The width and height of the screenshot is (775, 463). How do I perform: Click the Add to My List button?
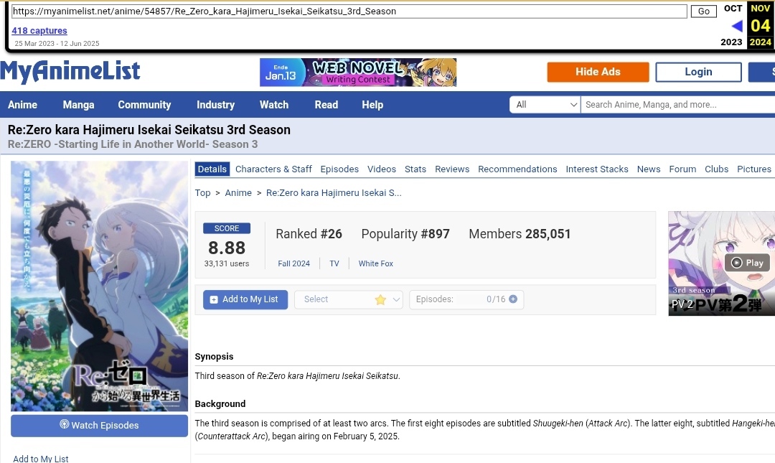245,299
